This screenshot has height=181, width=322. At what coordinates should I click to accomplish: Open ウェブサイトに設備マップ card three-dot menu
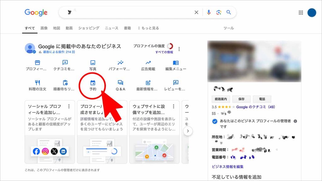click(x=174, y=106)
